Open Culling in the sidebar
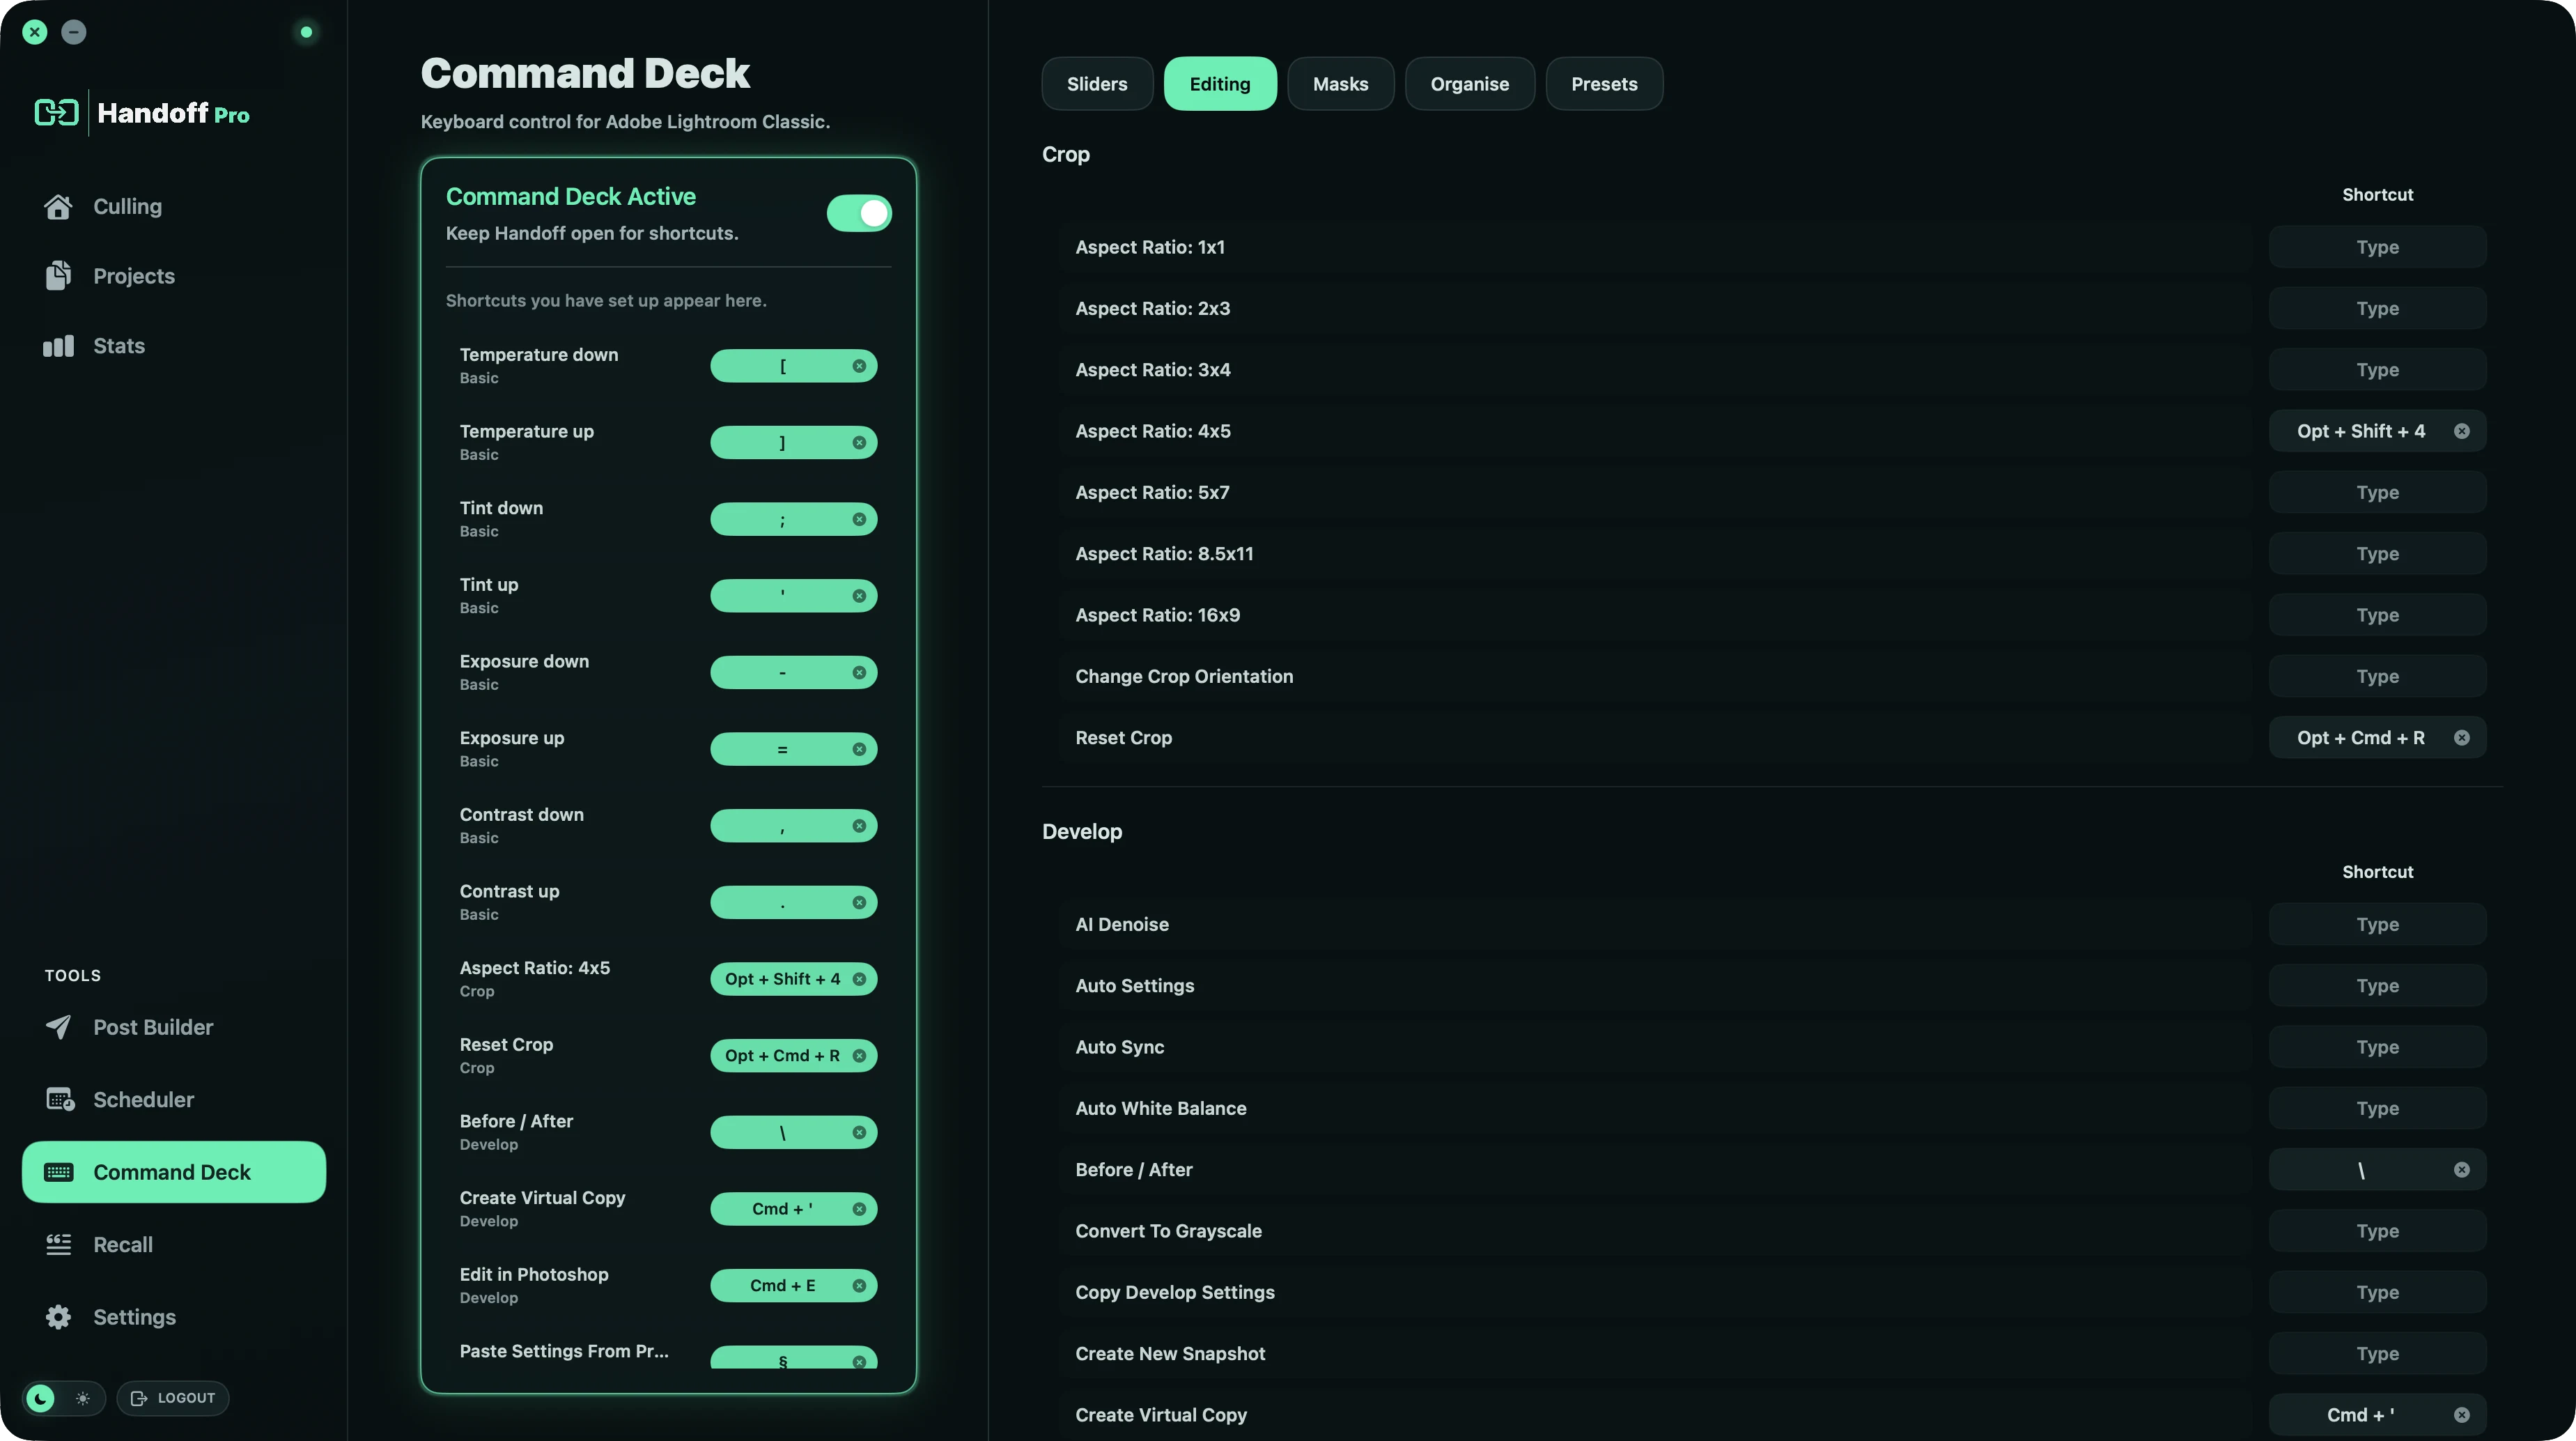Screen dimensions: 2576x1441 (127, 206)
